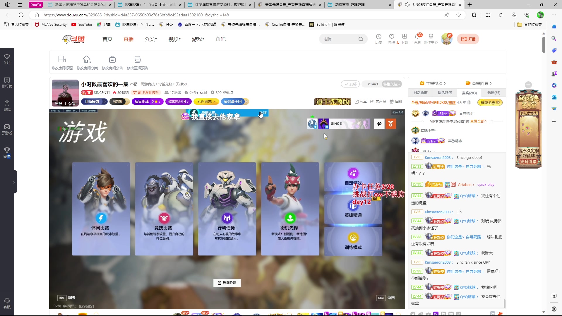
Task: Open the YouTube bookmark
Action: coord(82,25)
